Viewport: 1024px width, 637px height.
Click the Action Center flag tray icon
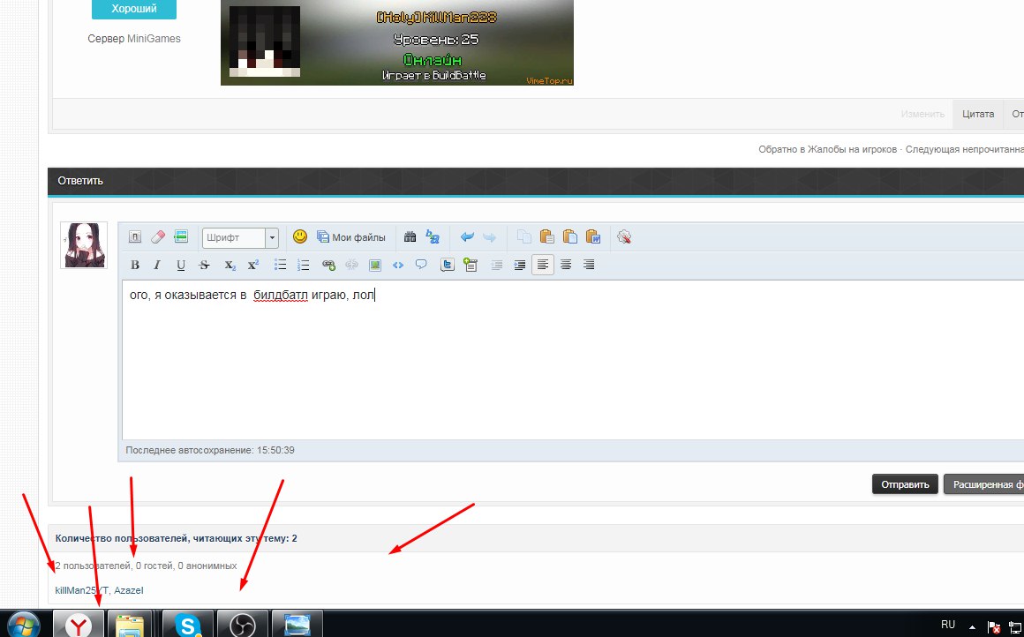(993, 626)
